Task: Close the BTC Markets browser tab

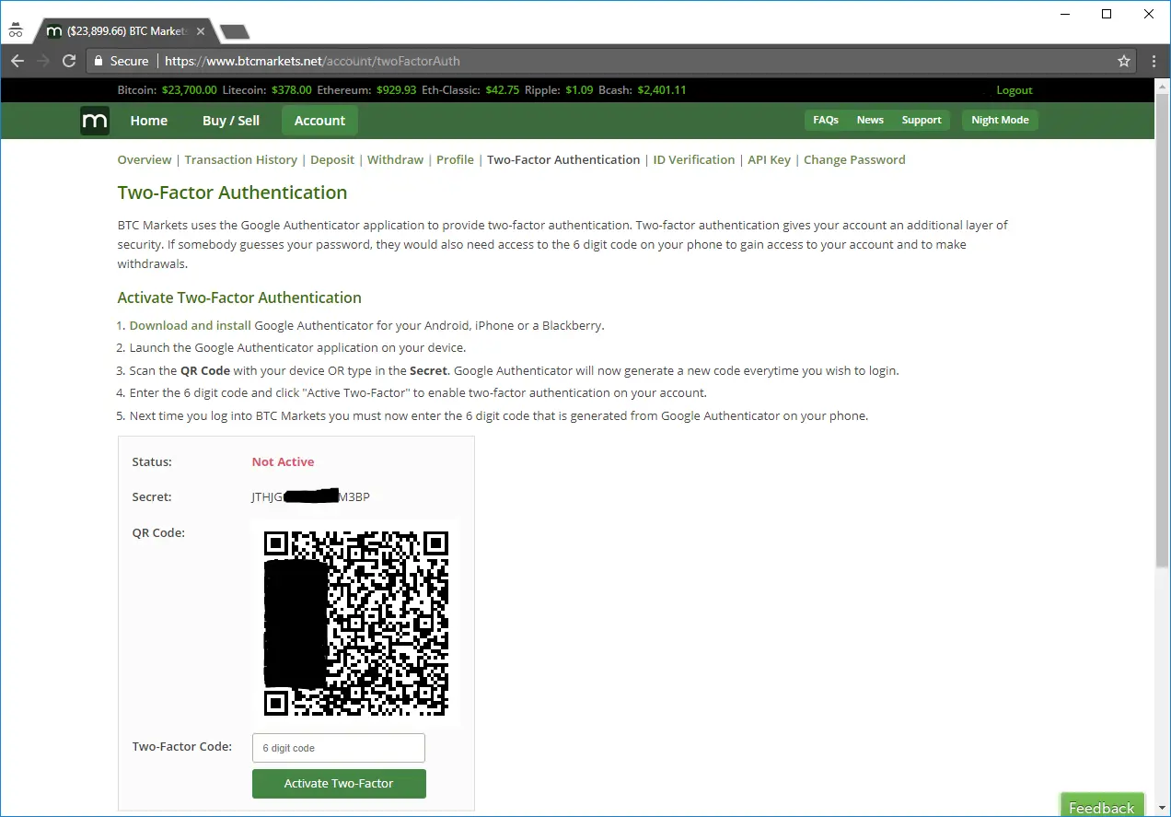Action: [201, 31]
